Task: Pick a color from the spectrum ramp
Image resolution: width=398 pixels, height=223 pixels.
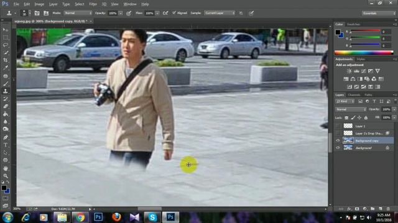Action: [364, 53]
